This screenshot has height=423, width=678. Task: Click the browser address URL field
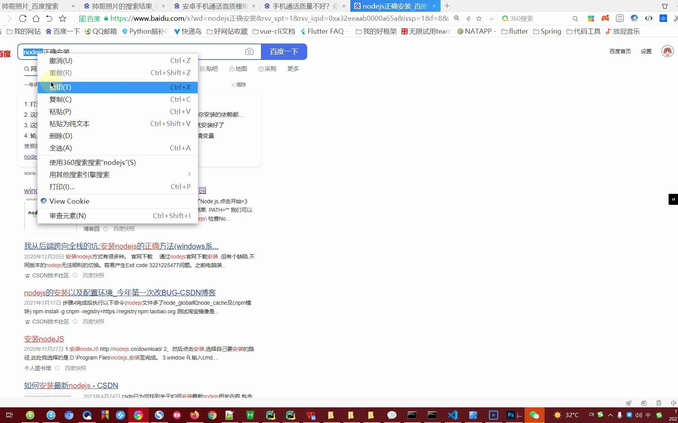(279, 18)
